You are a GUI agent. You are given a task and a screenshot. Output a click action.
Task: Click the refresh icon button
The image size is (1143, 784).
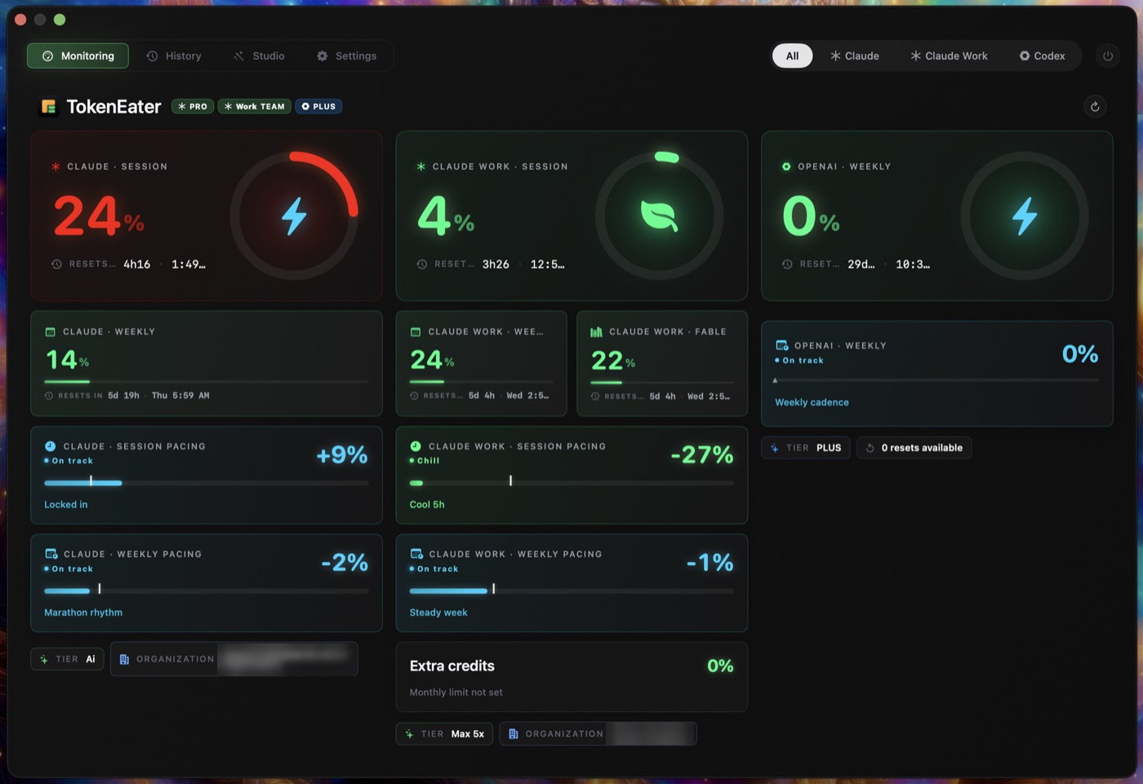1095,106
